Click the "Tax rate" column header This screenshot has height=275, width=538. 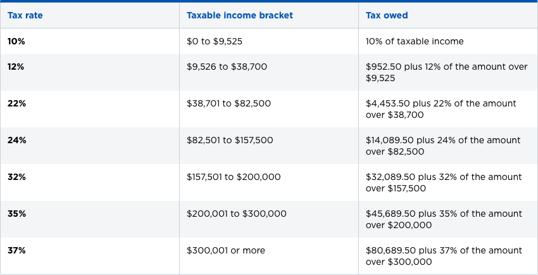[x=25, y=15]
